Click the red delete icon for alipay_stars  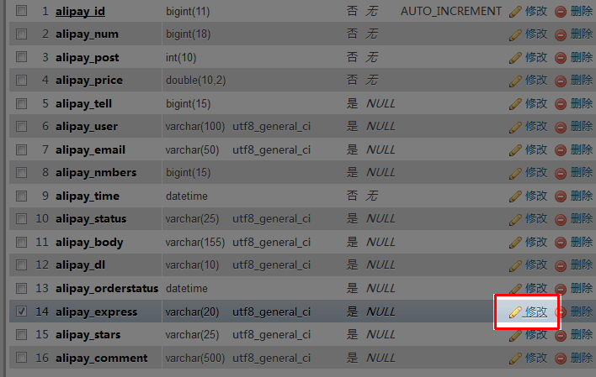561,334
